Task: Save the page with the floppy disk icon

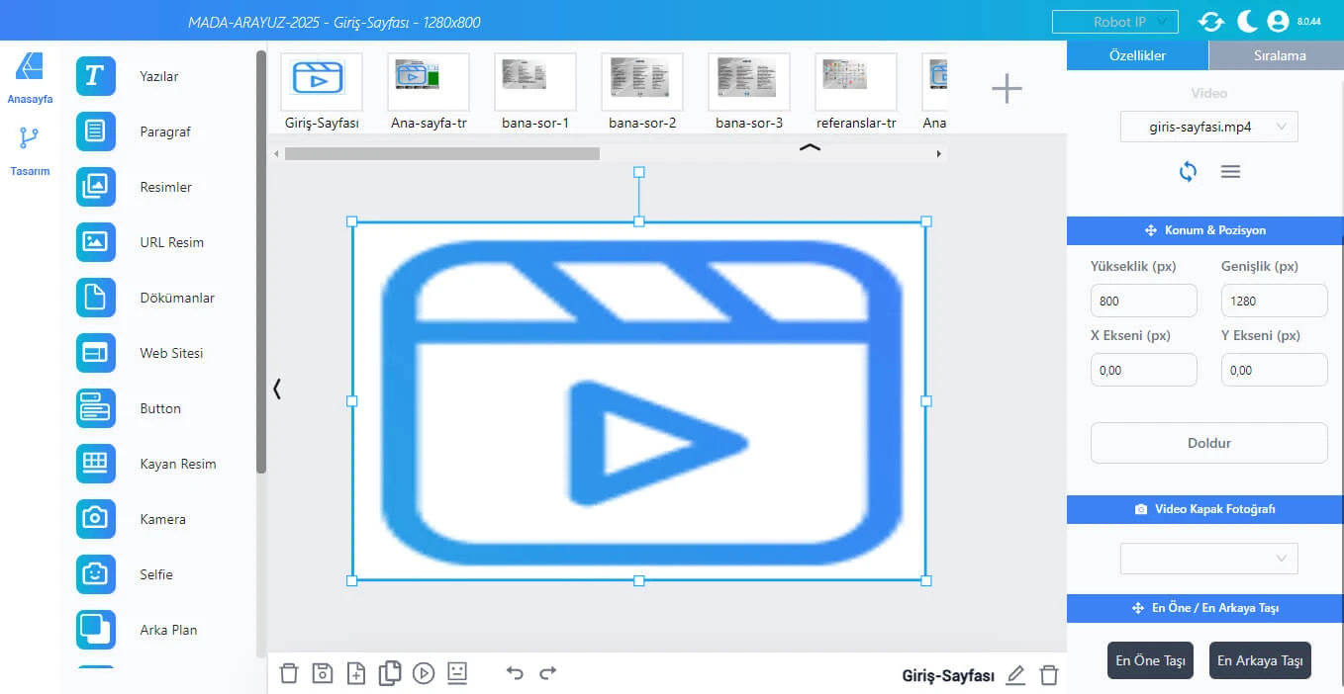Action: tap(322, 673)
